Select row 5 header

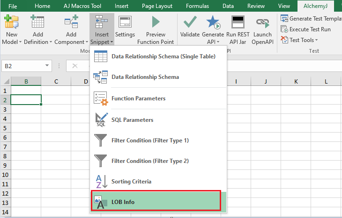[5, 128]
